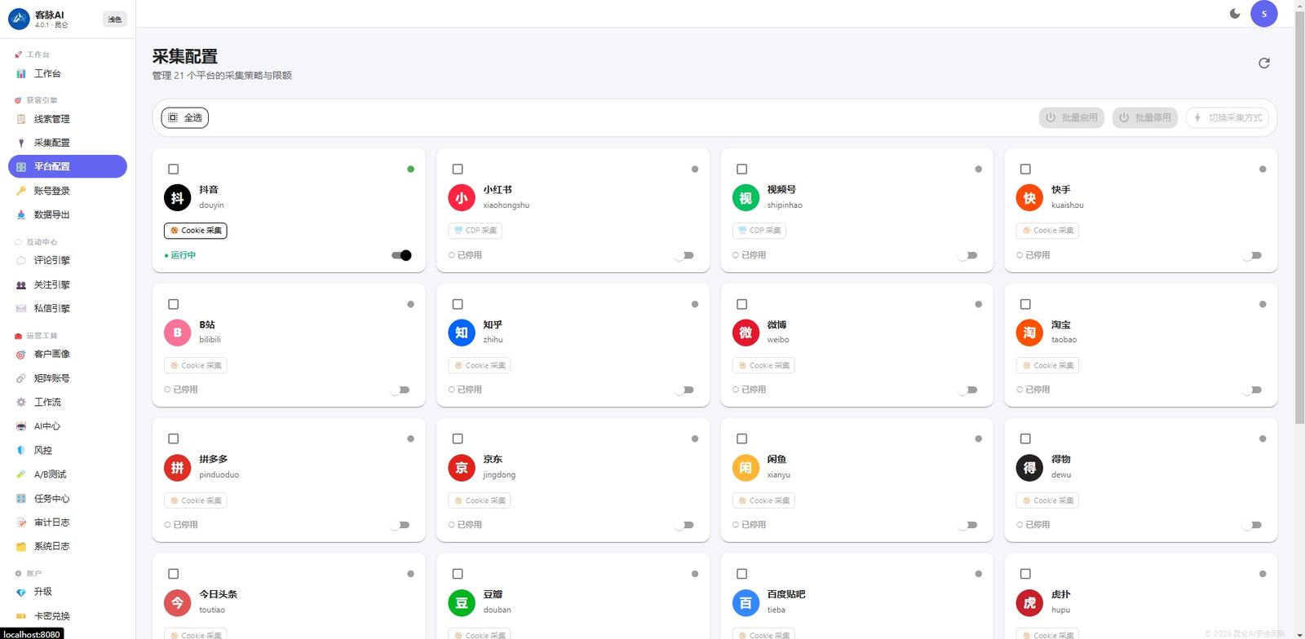Open 评论引擎 from the sidebar
Viewport: 1305px width, 639px height.
(x=67, y=261)
